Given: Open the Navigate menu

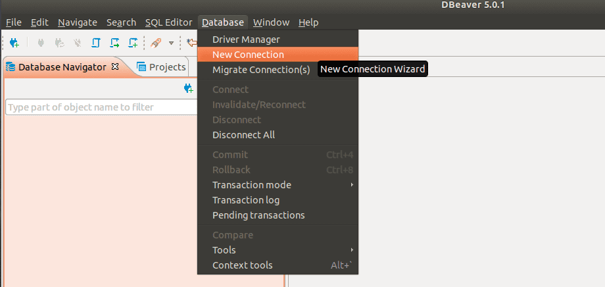Looking at the screenshot, I should point(78,22).
